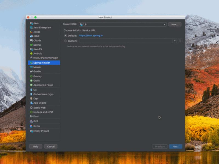
Task: Choose the Java Enterprise icon
Action: 31,28
